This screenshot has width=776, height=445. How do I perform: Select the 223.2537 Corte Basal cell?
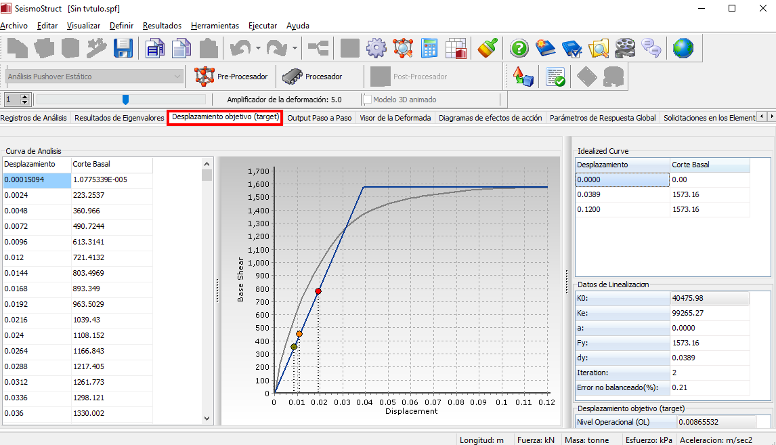pyautogui.click(x=112, y=195)
